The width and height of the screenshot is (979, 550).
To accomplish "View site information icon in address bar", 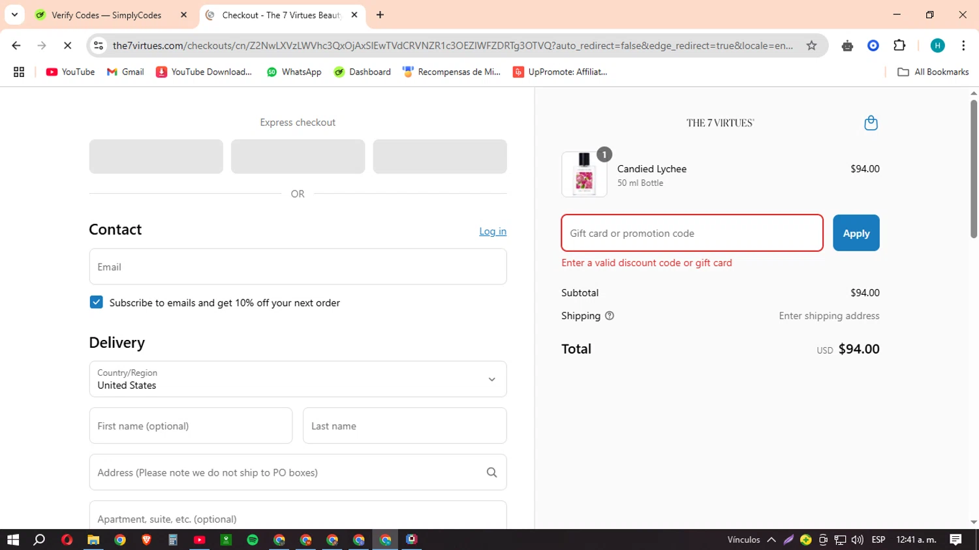I will 99,46.
